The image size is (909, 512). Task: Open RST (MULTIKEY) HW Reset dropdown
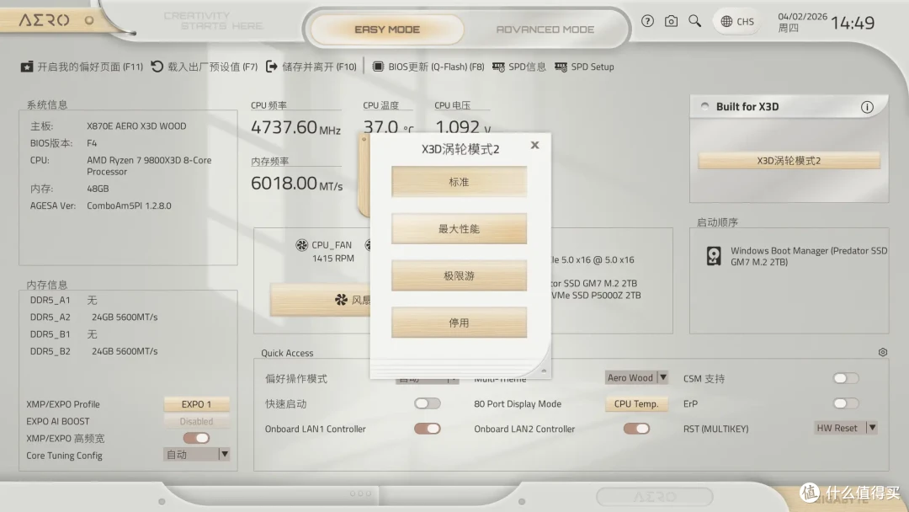[x=846, y=428]
